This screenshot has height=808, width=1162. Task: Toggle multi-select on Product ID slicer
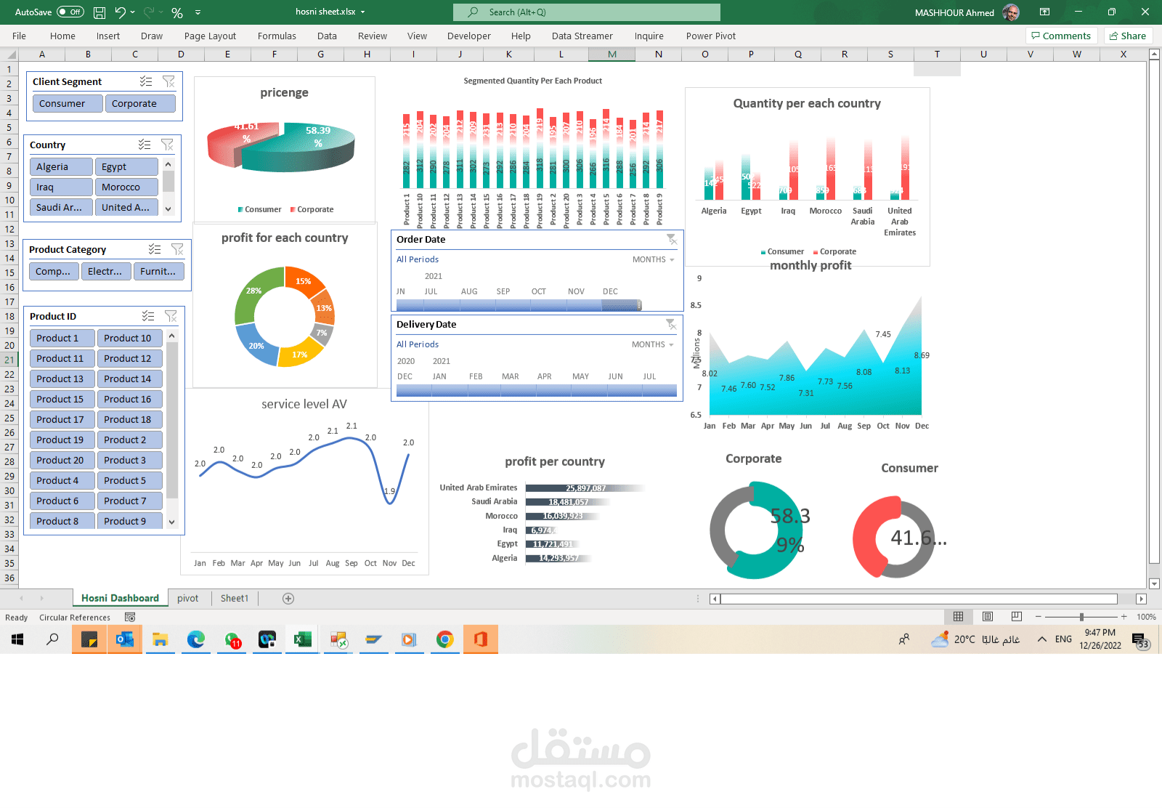coord(148,316)
